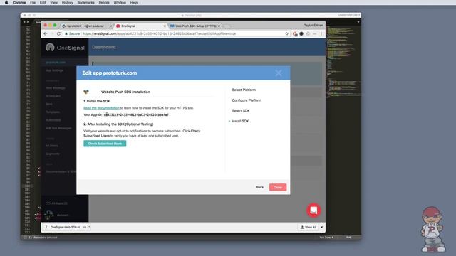Open All Users in sidebar
The height and width of the screenshot is (256, 456).
coord(52,145)
